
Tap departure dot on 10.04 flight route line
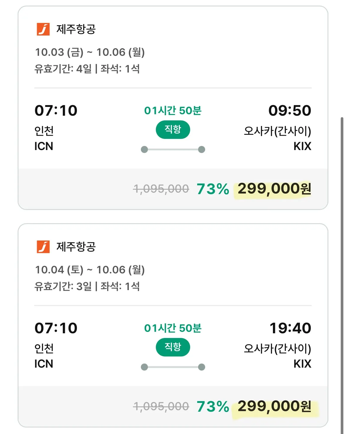144,367
